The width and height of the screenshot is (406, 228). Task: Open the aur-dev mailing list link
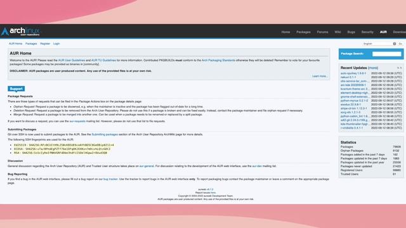point(257,166)
